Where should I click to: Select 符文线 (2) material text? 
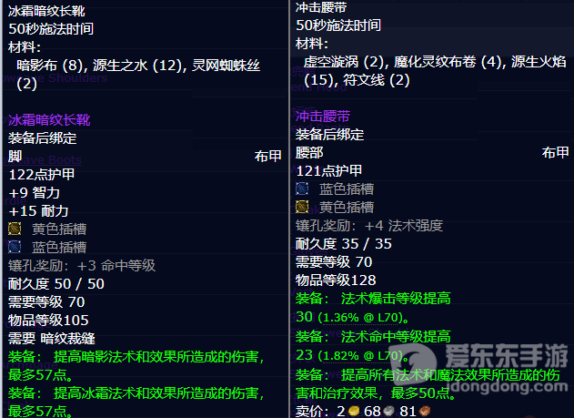point(377,80)
